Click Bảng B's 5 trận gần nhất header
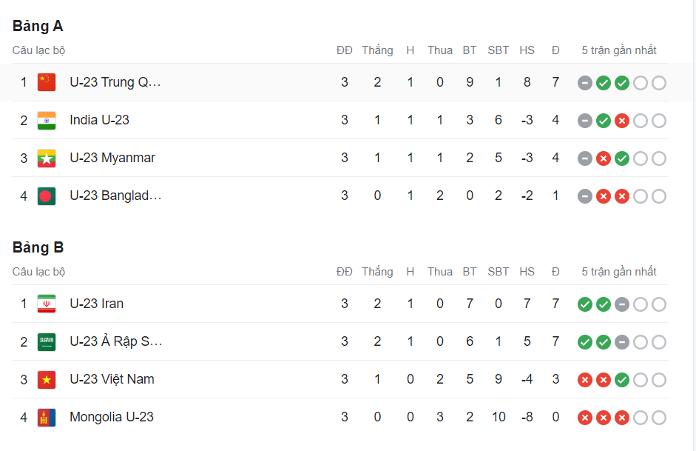The width and height of the screenshot is (696, 451). click(x=619, y=272)
